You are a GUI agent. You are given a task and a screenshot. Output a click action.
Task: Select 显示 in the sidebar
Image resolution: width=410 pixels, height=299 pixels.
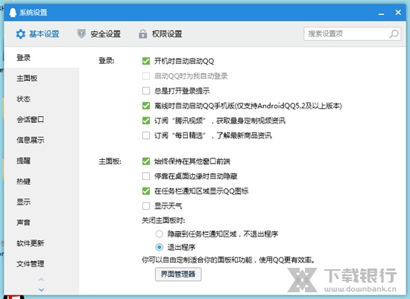[x=42, y=202]
